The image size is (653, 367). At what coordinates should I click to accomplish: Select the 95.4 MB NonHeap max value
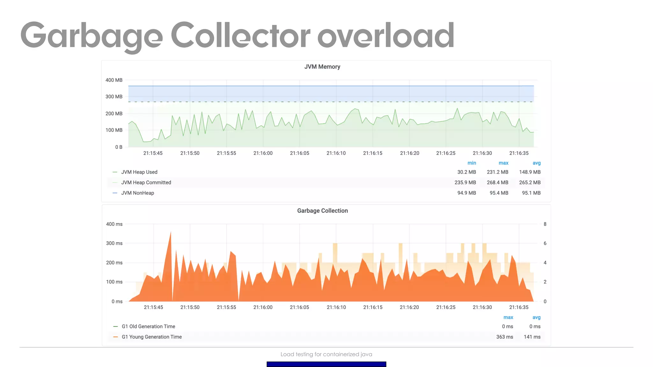tap(499, 193)
